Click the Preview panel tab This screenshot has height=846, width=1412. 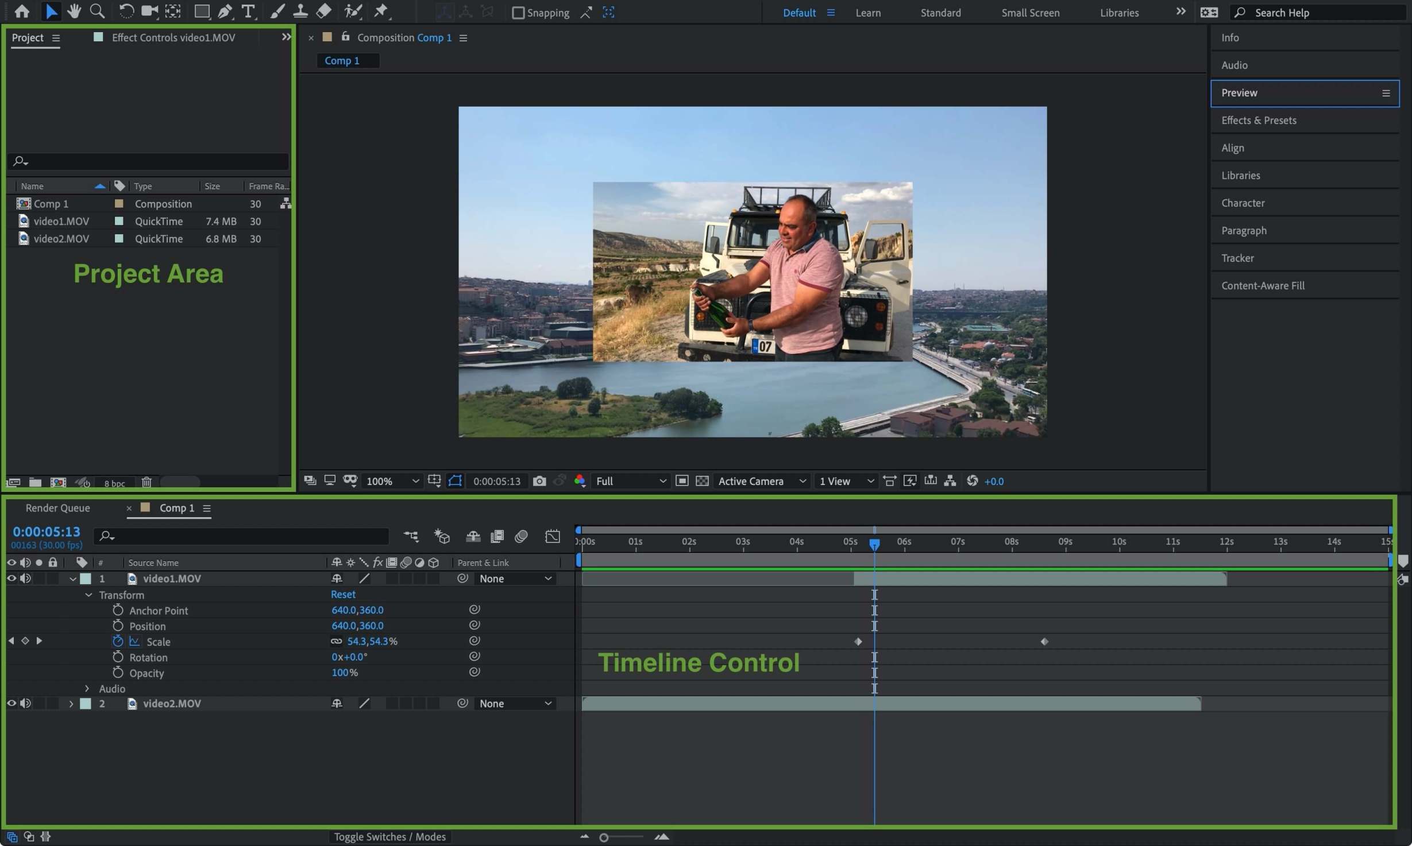(1239, 92)
